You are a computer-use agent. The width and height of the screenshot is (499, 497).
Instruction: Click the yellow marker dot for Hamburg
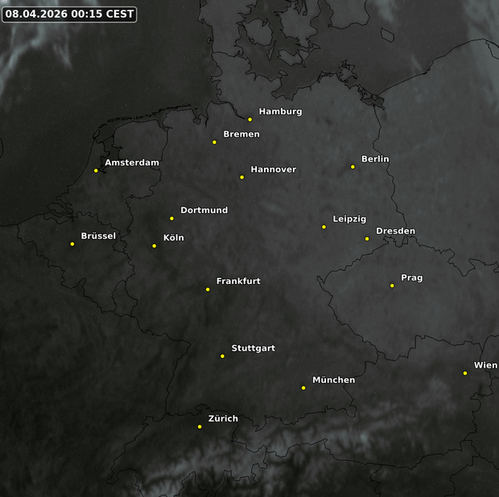coord(249,120)
